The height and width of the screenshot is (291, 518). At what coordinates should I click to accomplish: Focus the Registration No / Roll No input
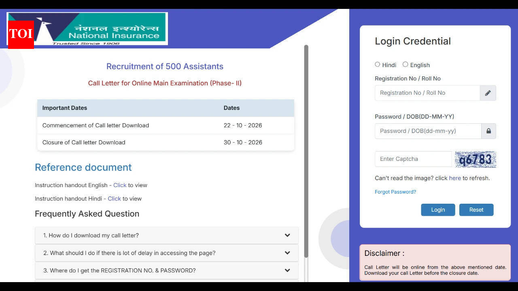[x=427, y=93]
